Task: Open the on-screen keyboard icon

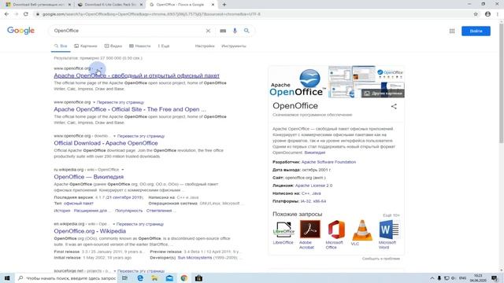Action: coord(223,31)
